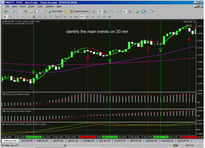Viewport: 205px width, 148px height.
Task: Expand the Profiles dropdown arrow
Action: [x=15, y=11]
